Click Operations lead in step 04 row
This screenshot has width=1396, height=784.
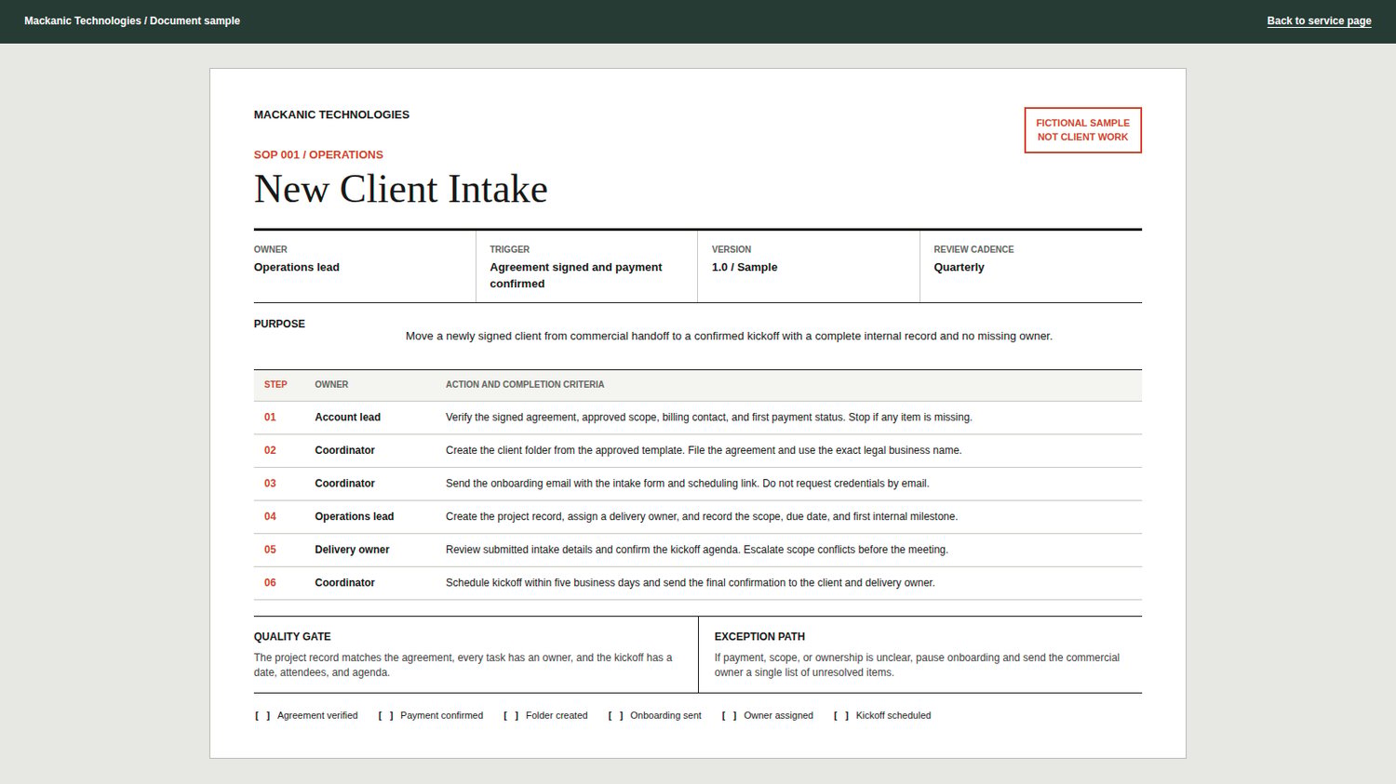tap(354, 516)
